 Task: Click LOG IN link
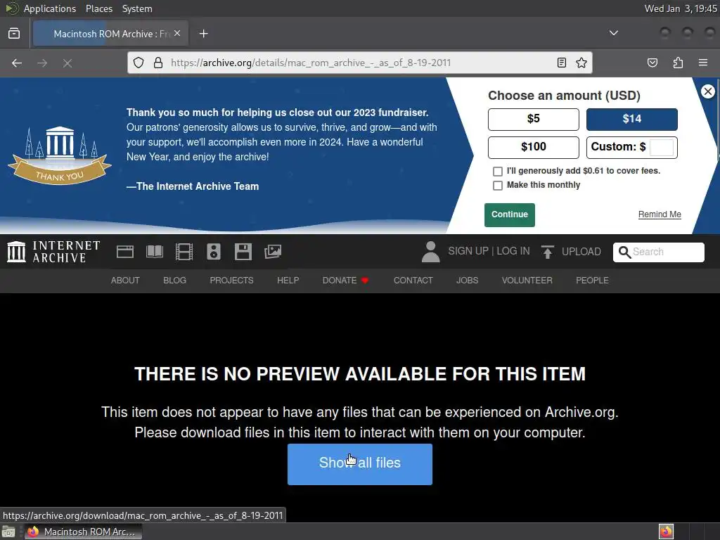tap(513, 251)
